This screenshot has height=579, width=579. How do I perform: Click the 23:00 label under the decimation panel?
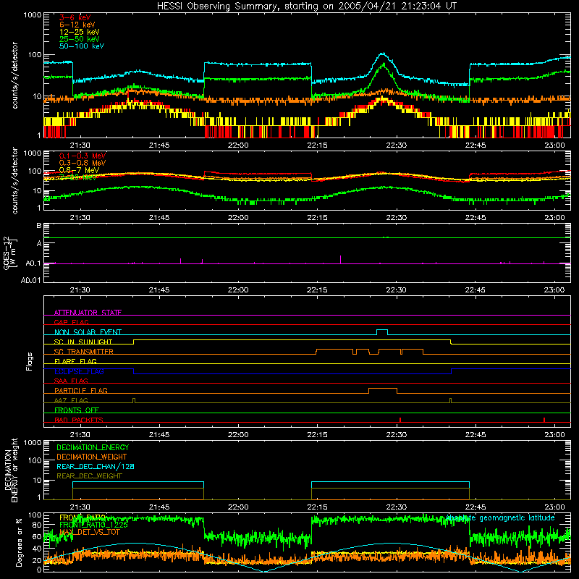coord(554,507)
